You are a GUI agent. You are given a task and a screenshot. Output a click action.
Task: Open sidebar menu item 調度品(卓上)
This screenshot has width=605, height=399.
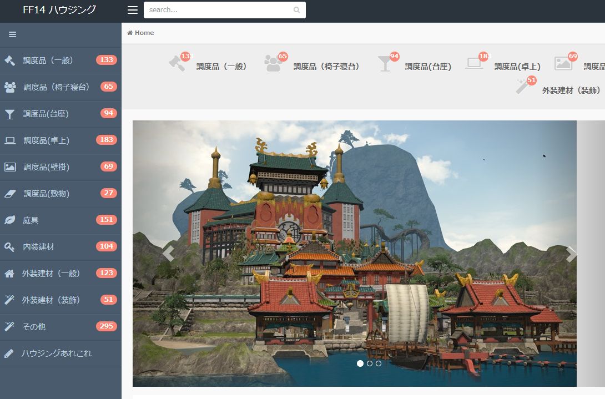point(60,140)
